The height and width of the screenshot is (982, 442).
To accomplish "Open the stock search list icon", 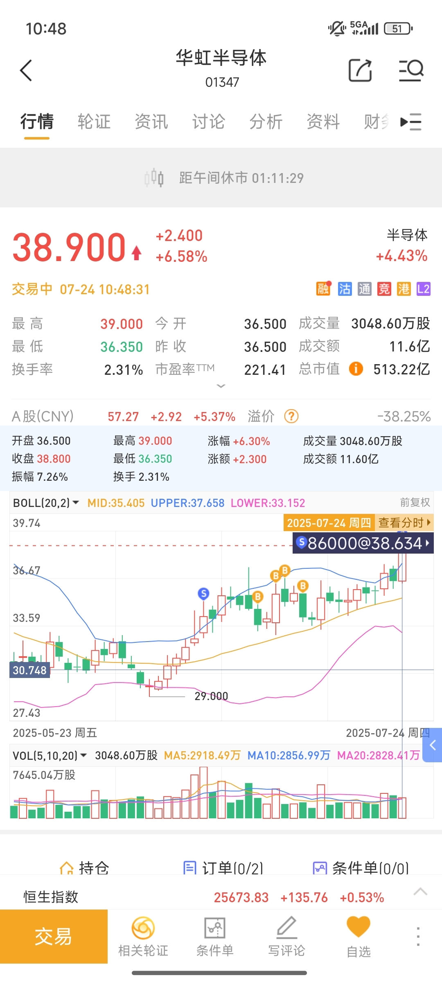I will pos(411,70).
